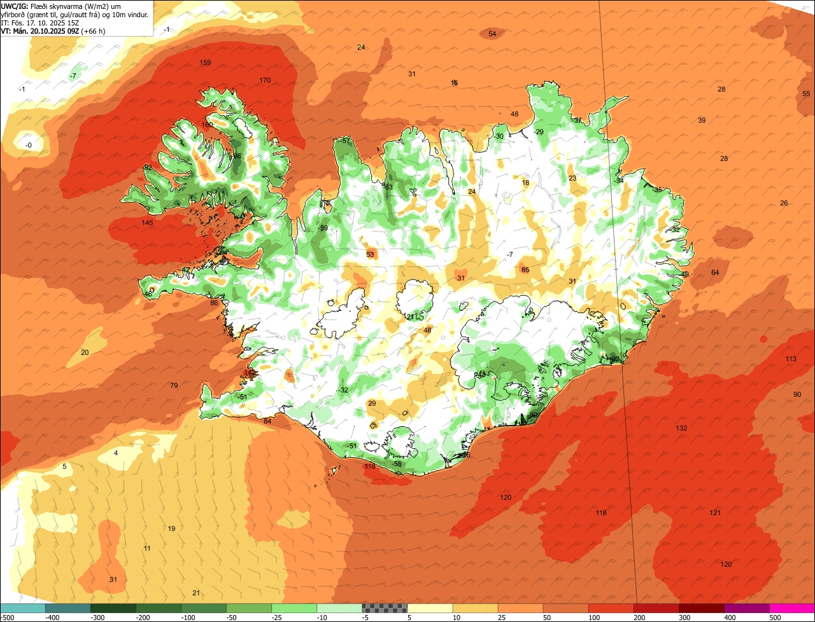815x622 pixels.
Task: Click the map value 121
Action: pos(715,513)
